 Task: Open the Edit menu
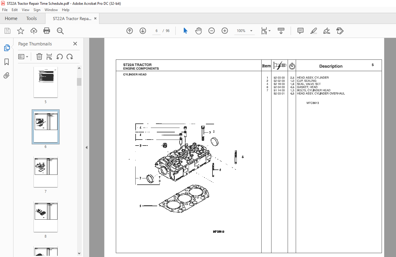click(x=15, y=10)
